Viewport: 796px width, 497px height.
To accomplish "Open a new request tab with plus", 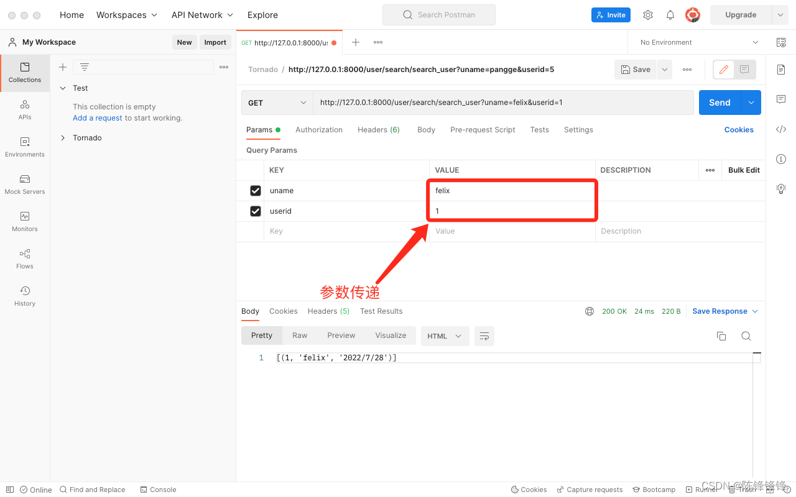I will pos(356,42).
